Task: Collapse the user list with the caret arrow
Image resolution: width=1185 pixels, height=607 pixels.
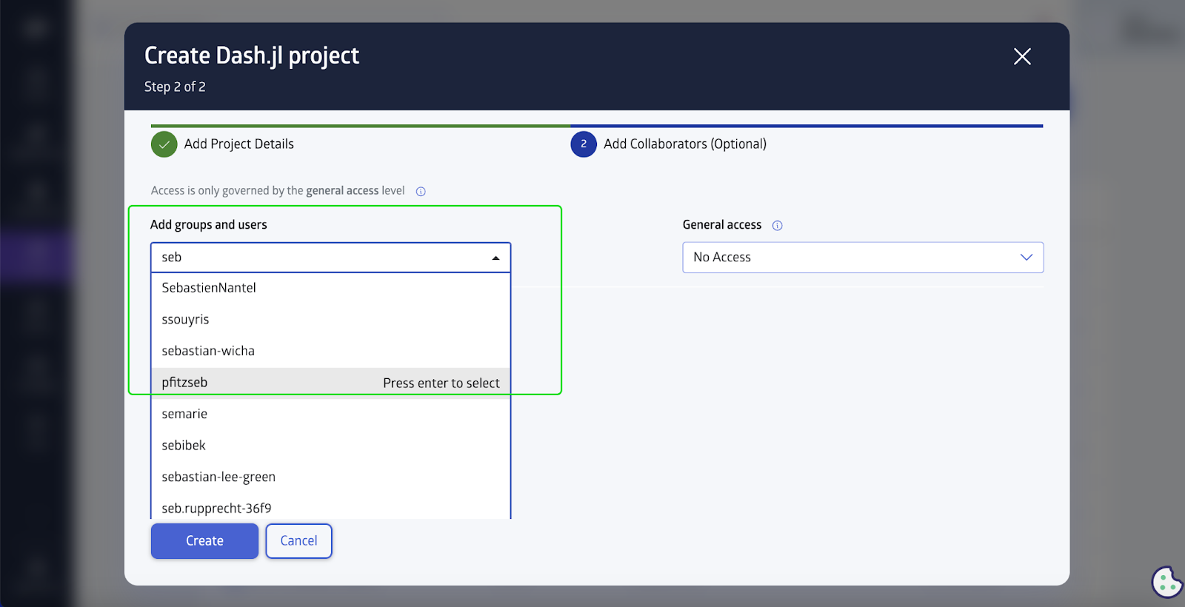Action: point(495,258)
